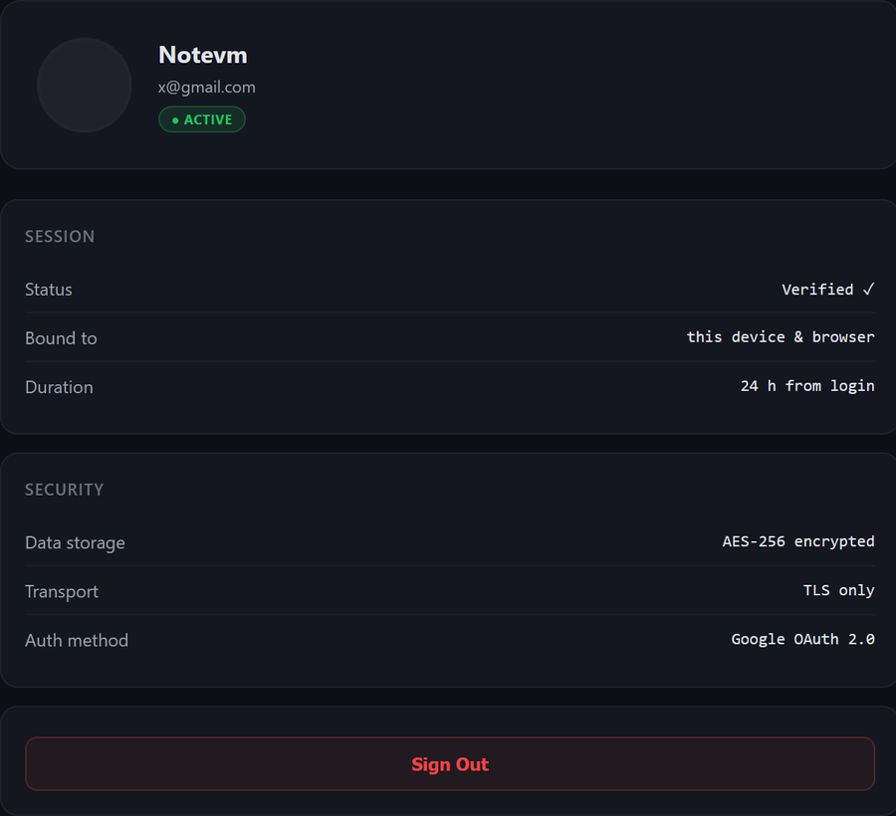Click the "AES-256 encrypted" value
The height and width of the screenshot is (816, 896).
pos(798,541)
